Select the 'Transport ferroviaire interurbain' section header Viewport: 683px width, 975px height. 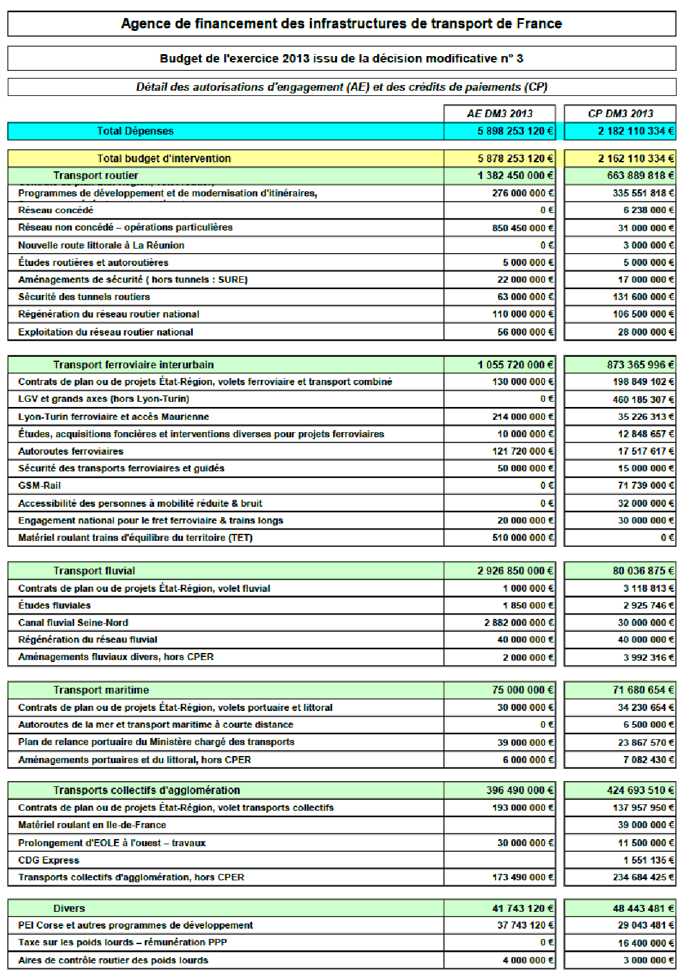[x=133, y=365]
